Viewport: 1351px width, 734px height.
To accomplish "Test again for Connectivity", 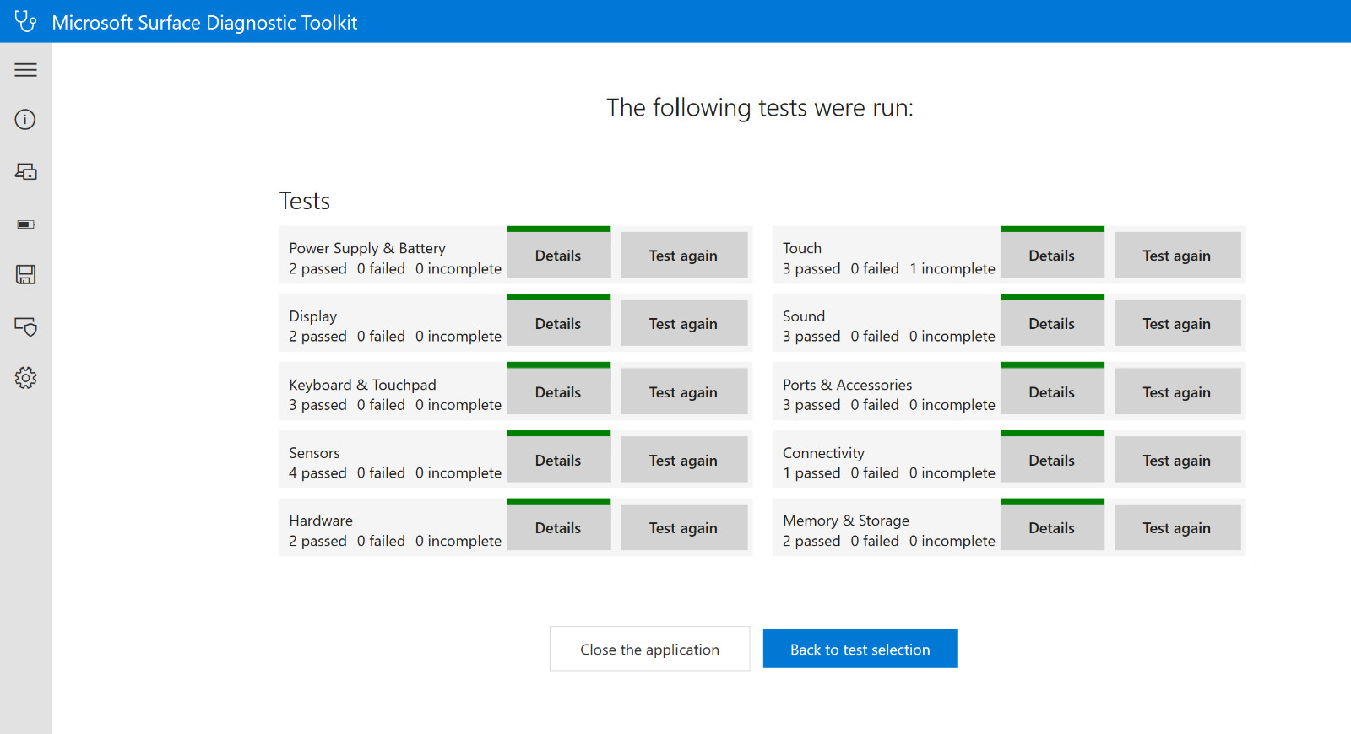I will tap(1178, 461).
